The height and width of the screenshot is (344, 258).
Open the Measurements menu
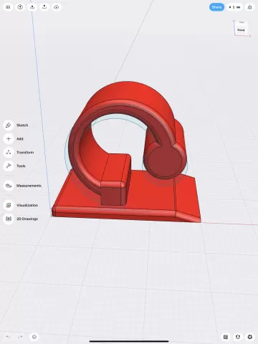[x=29, y=186]
